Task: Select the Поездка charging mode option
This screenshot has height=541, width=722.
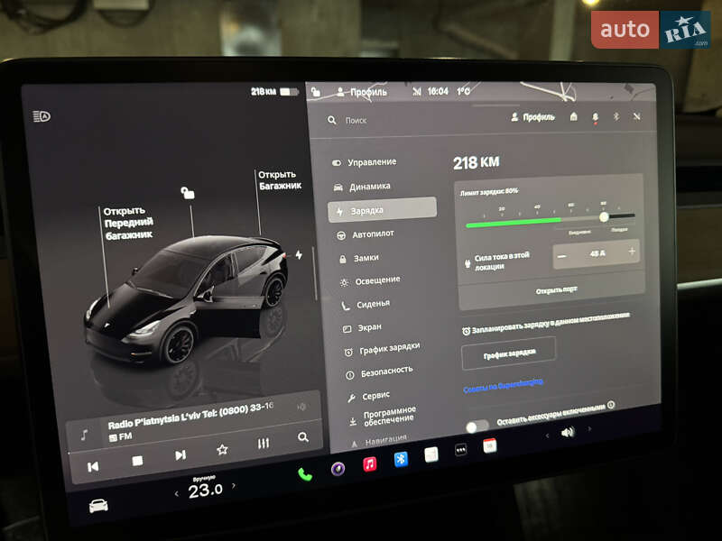Action: click(619, 229)
